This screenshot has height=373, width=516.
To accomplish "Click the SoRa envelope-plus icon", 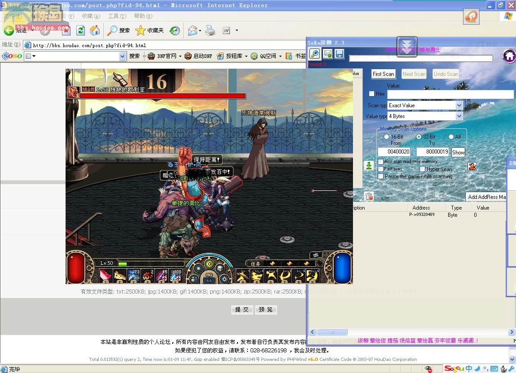I will point(327,53).
